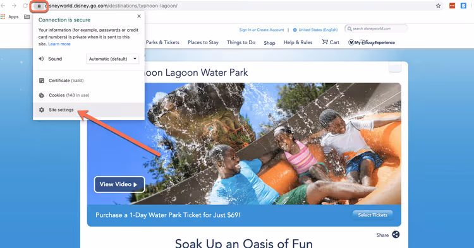This screenshot has width=474, height=248.
Task: Open the bookmarks bar folder icon
Action: pos(27,17)
